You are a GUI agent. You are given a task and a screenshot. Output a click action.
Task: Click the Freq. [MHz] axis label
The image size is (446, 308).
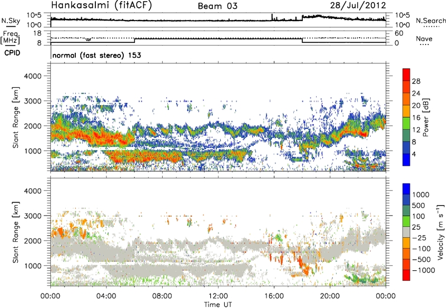[x=10, y=37]
